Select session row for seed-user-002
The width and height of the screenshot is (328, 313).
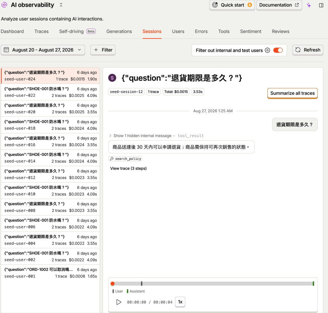pos(50,256)
